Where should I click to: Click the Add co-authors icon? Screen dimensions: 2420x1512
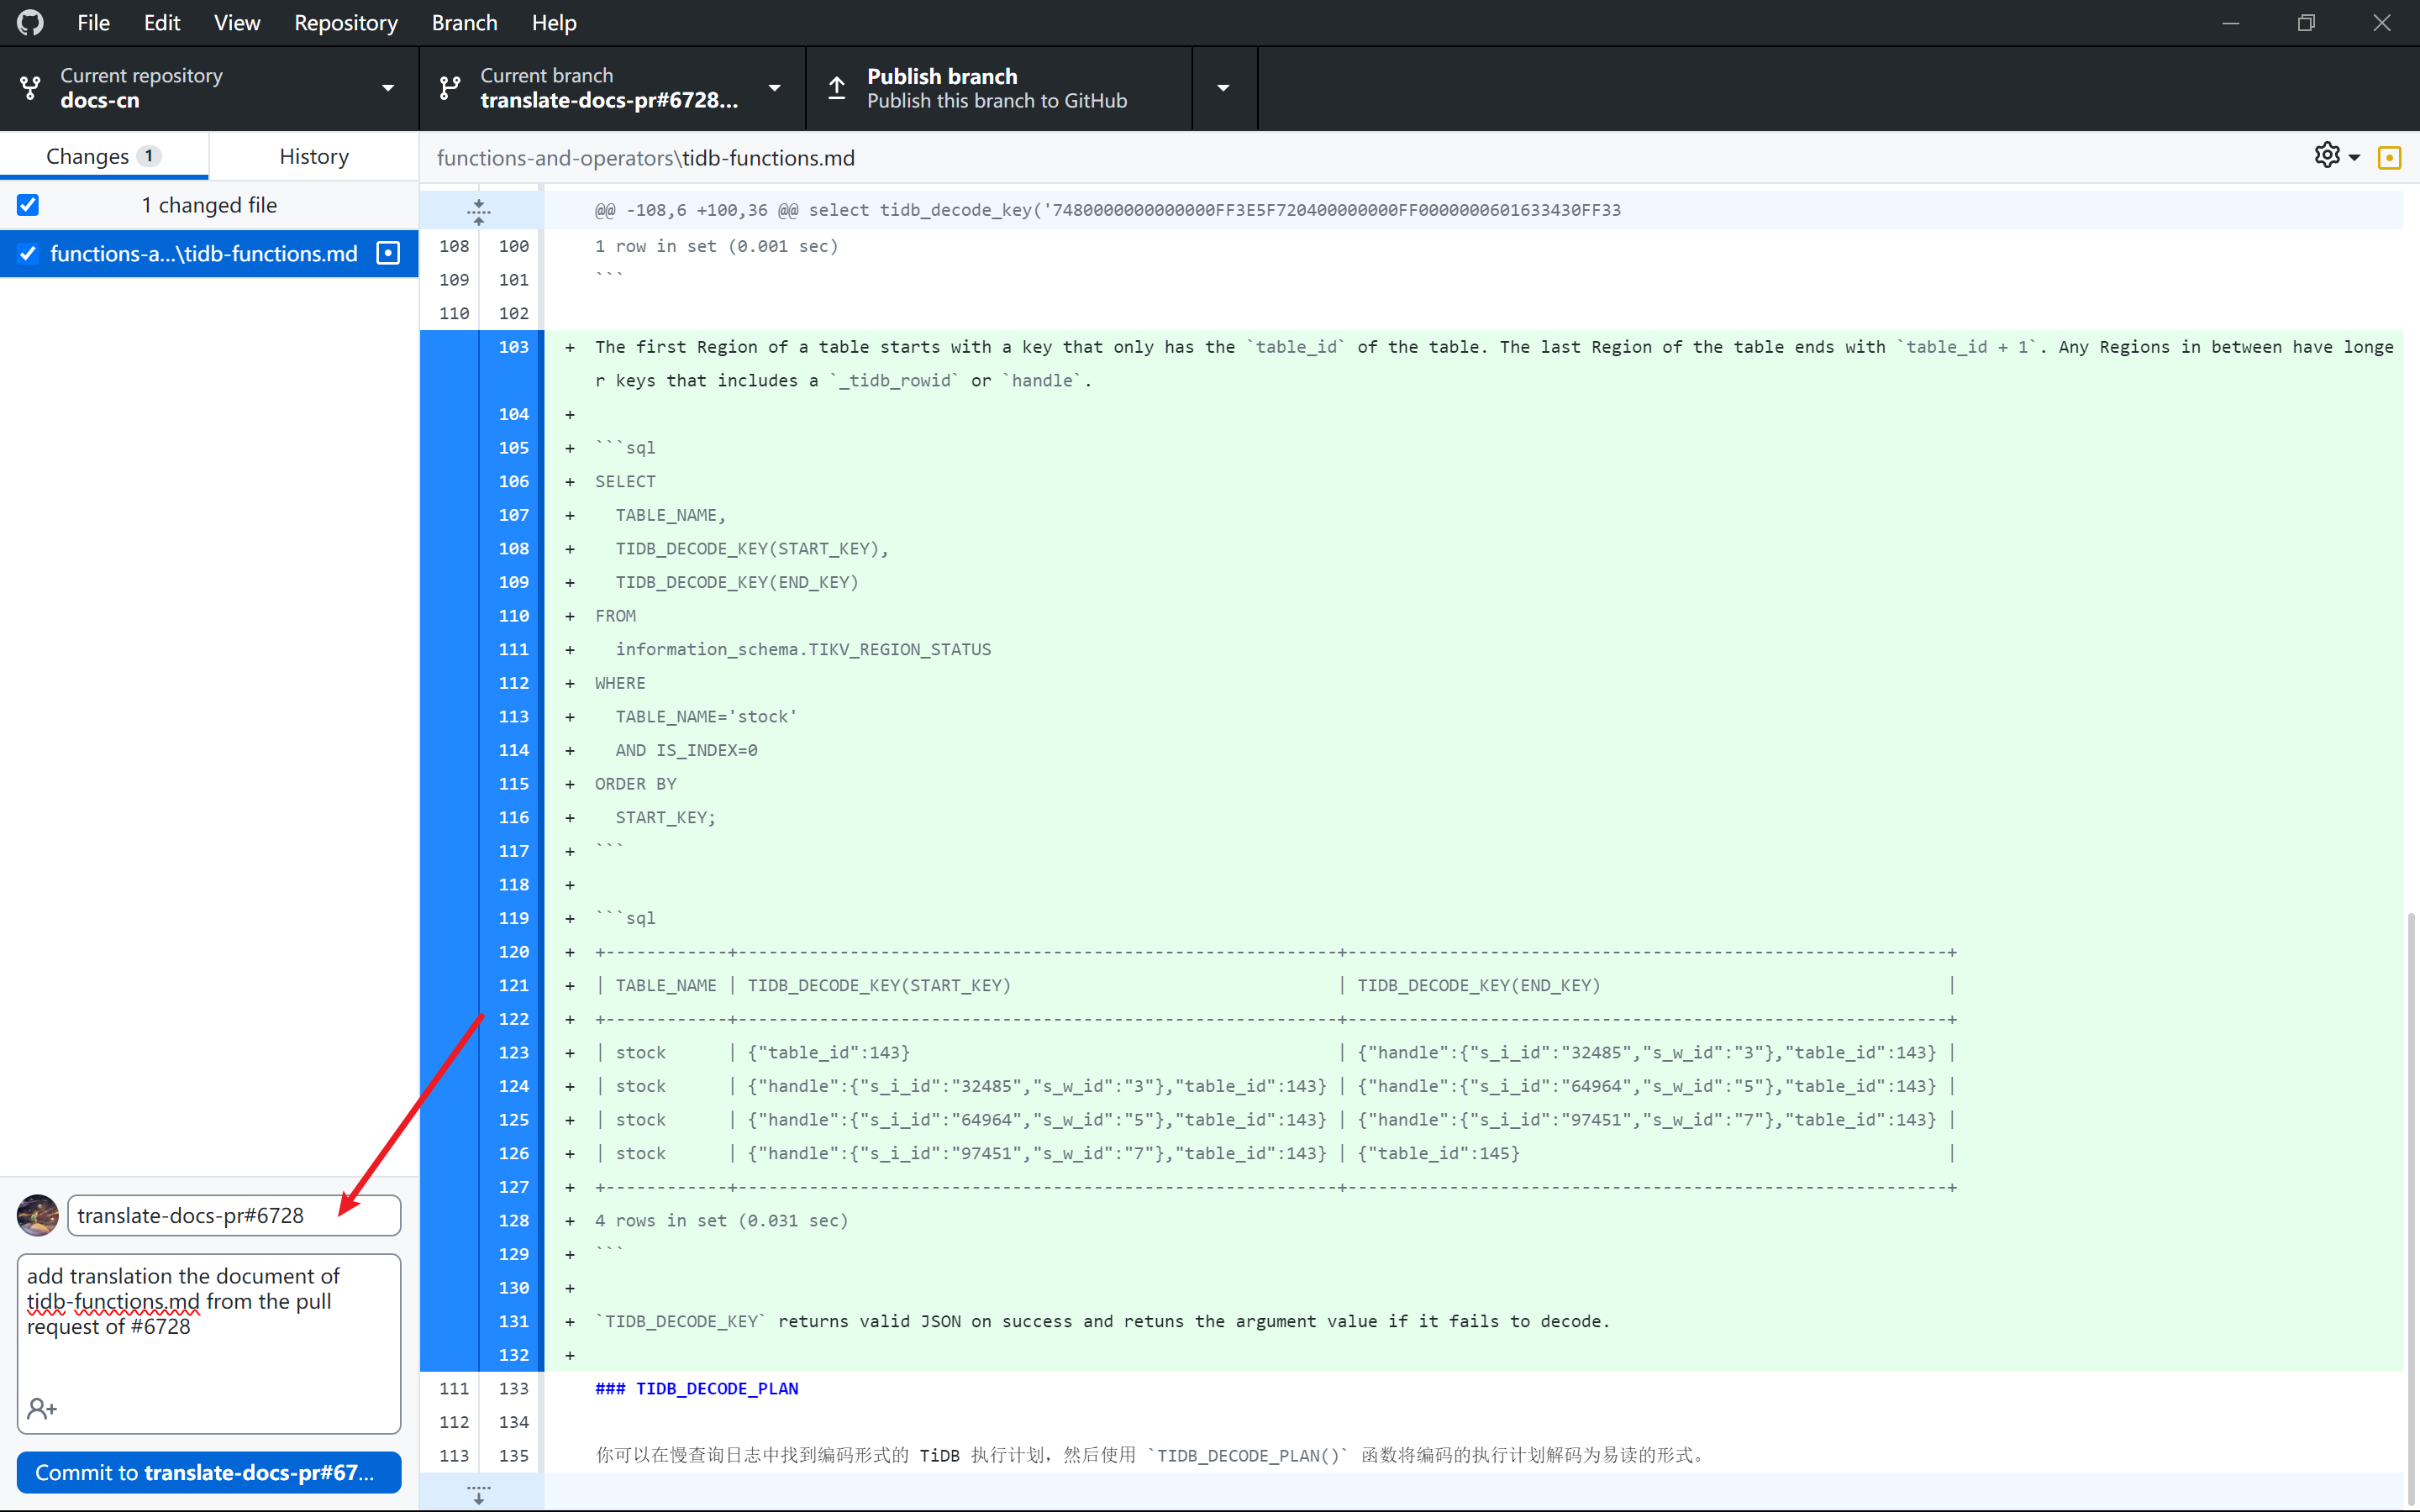click(42, 1408)
